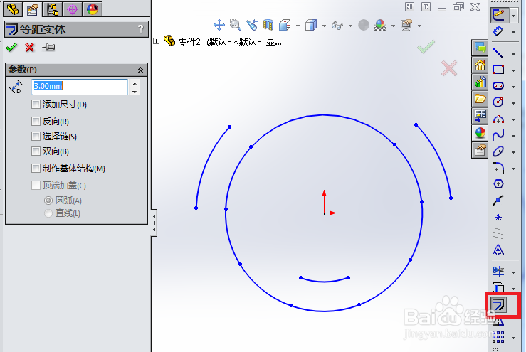Select the Centerpoint Arc tool
The height and width of the screenshot is (352, 526).
[498, 119]
